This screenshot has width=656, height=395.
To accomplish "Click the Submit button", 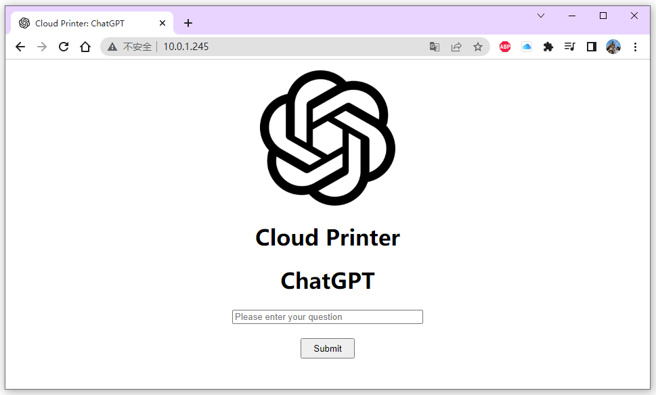I will click(x=328, y=348).
